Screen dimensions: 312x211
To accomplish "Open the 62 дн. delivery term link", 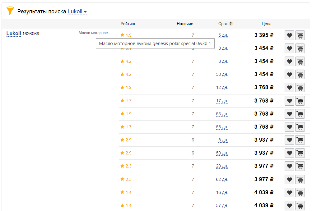I will click(x=222, y=179).
